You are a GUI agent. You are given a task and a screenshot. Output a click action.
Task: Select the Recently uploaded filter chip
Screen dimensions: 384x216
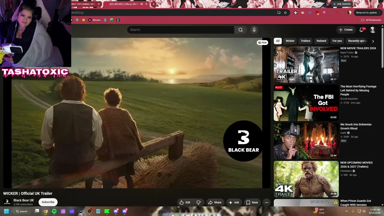tap(357, 41)
